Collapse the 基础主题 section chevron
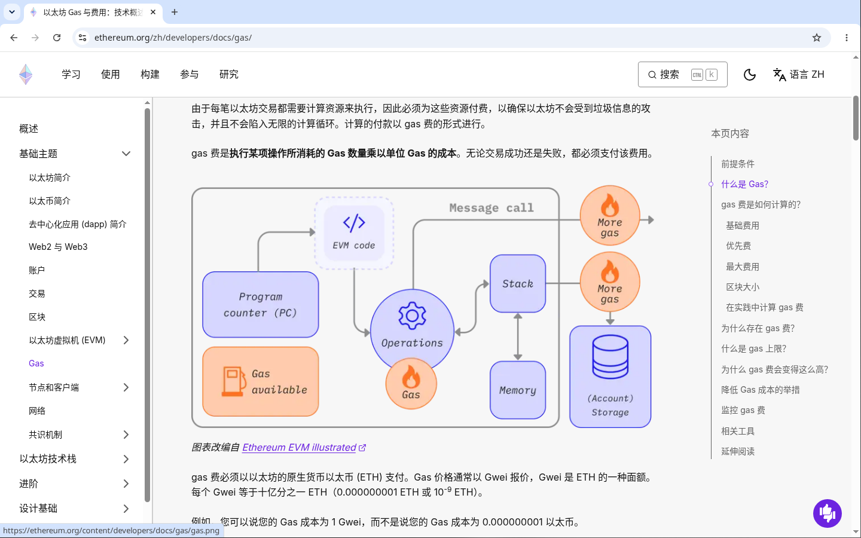The width and height of the screenshot is (861, 538). click(126, 154)
